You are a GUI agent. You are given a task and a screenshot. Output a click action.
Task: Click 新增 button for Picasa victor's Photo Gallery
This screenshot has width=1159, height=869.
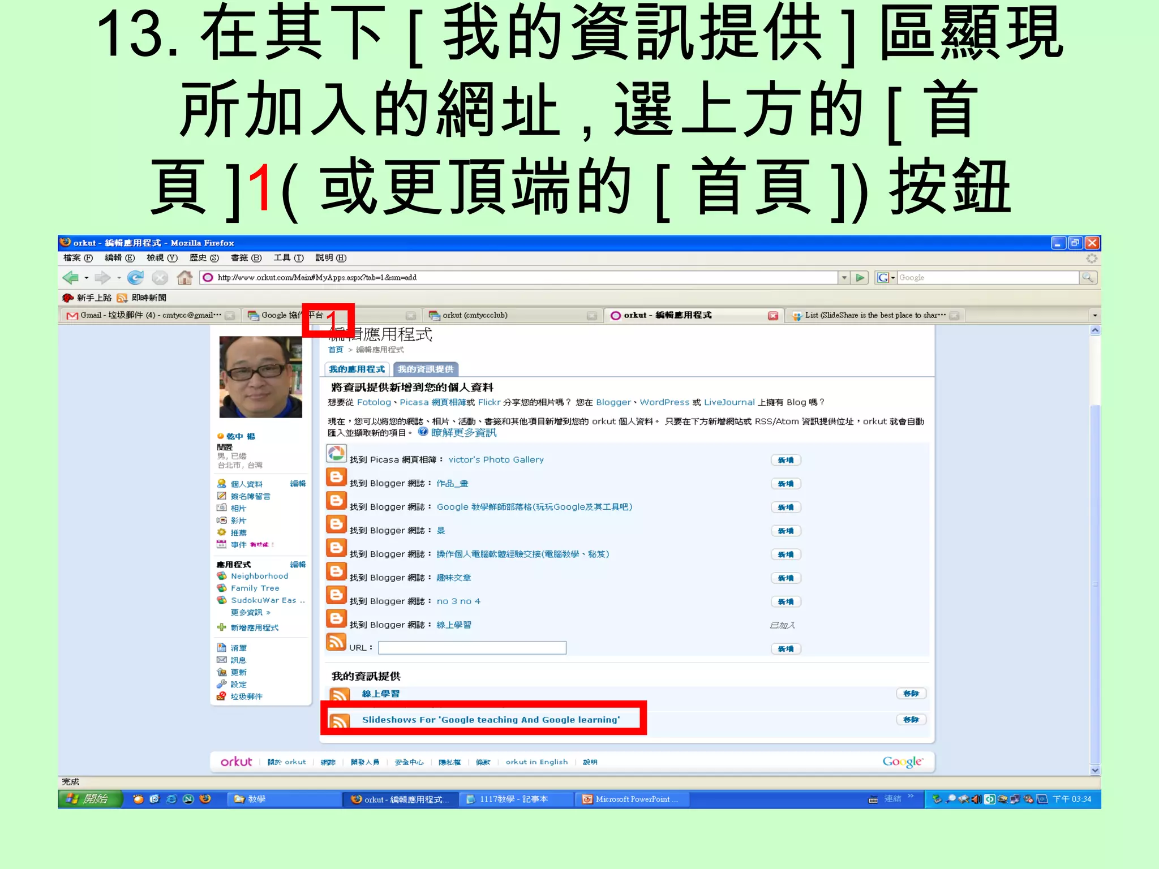pyautogui.click(x=785, y=460)
